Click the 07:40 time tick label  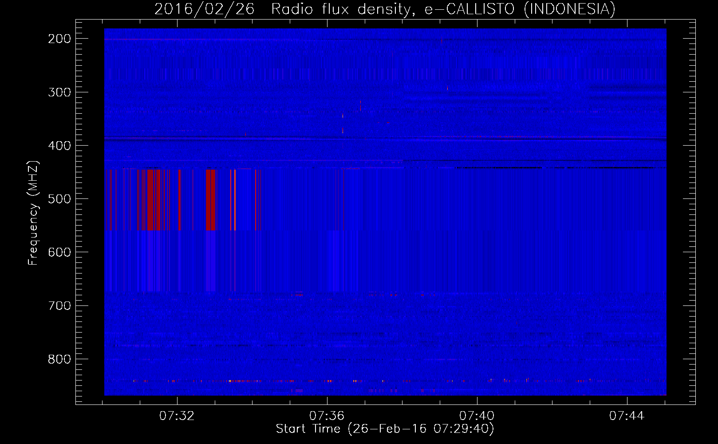pos(477,416)
